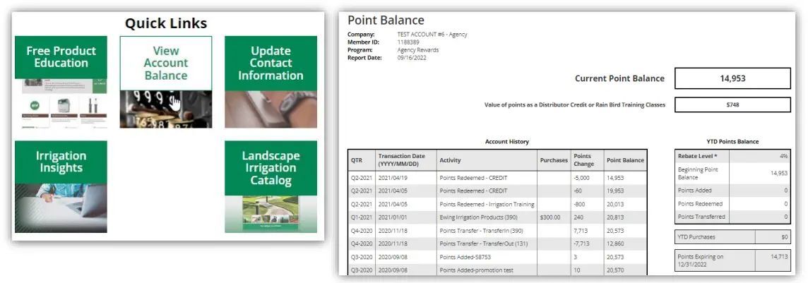Click the Beginning Point Balance row
This screenshot has height=283, width=808.
click(x=732, y=174)
